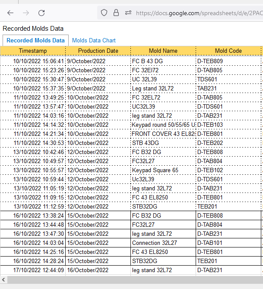263x289 pixels.
Task: Click the browser back arrow
Action: [10, 13]
